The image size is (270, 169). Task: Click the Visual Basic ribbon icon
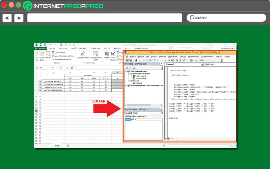pos(42,56)
